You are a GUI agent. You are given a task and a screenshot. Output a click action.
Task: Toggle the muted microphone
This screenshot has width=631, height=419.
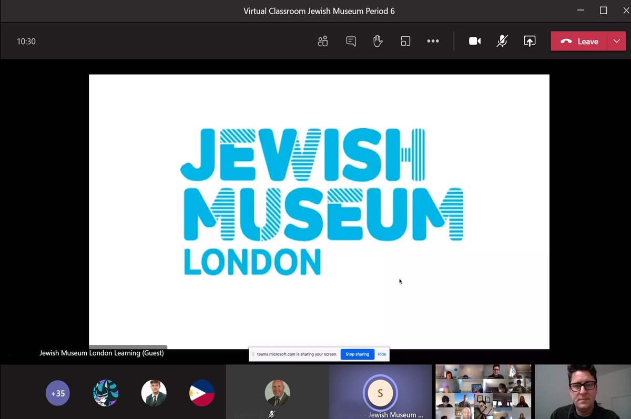tap(502, 41)
